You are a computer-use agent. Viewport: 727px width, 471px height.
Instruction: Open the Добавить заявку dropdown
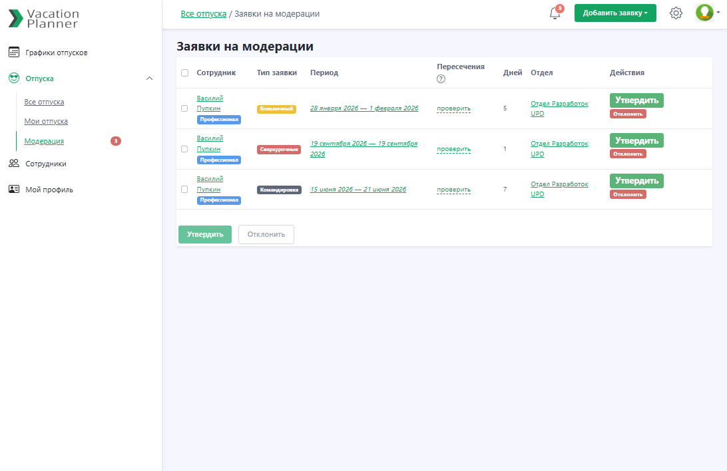pyautogui.click(x=614, y=13)
